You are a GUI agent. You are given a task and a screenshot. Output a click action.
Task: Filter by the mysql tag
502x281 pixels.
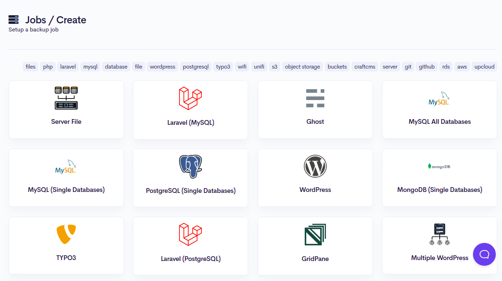click(90, 67)
